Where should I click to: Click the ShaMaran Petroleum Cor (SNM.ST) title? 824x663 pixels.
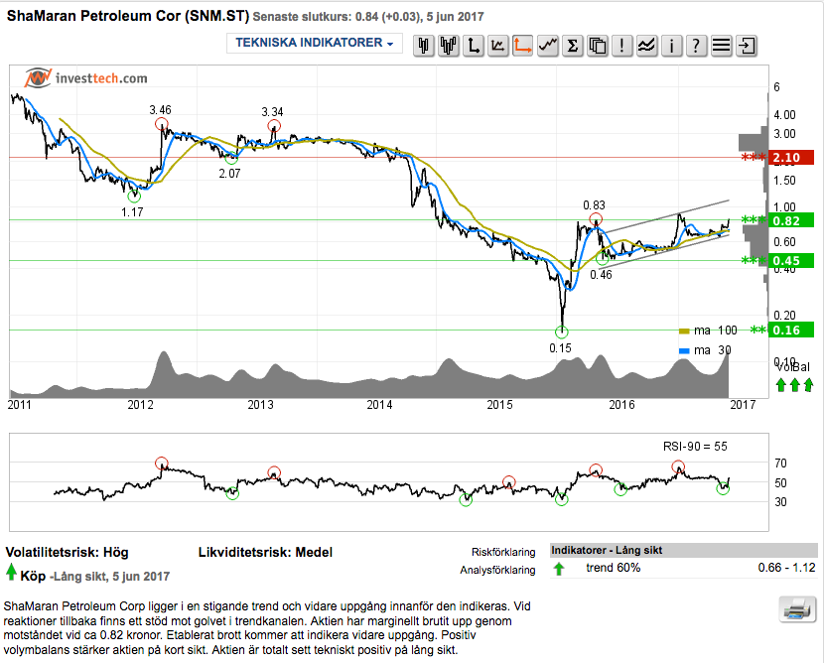pyautogui.click(x=128, y=16)
